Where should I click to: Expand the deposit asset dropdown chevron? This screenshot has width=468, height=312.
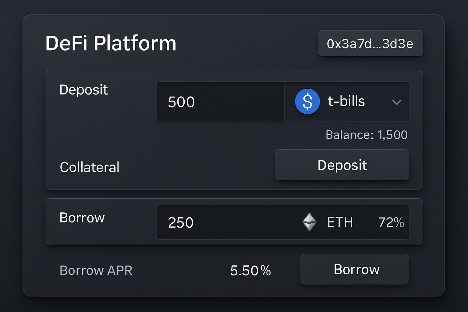[x=397, y=103]
